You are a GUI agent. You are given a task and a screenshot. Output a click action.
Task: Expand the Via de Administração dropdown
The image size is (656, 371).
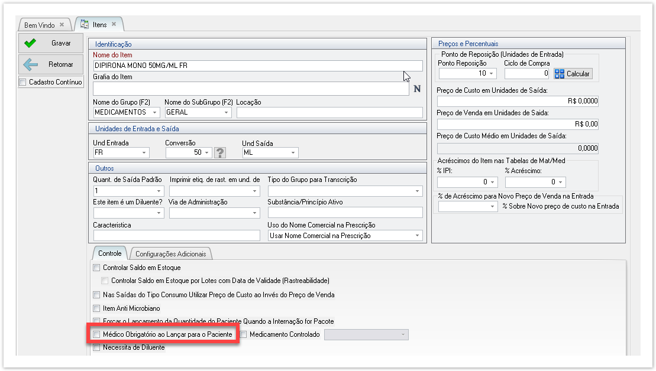coord(255,213)
